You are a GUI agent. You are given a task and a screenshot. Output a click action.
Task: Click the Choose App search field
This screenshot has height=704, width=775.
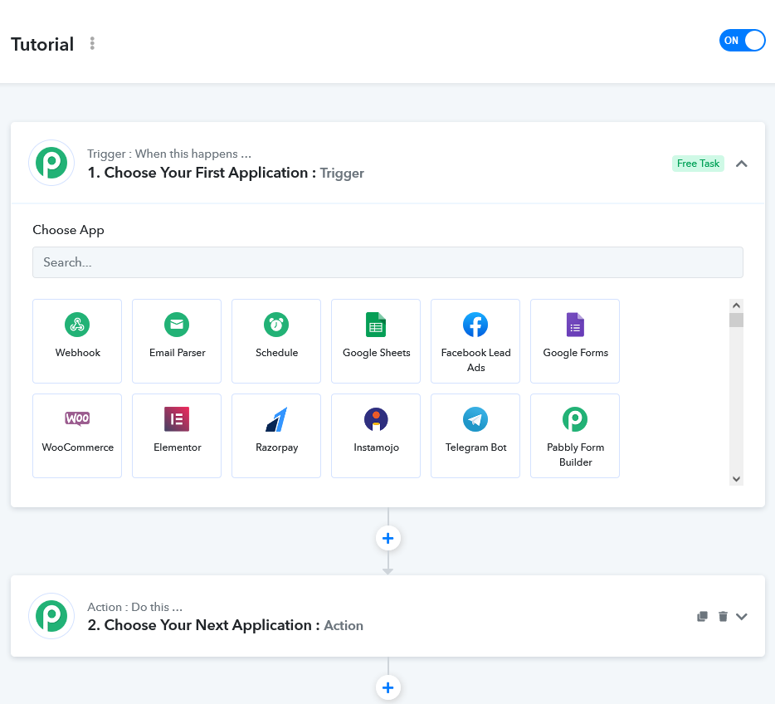point(388,262)
